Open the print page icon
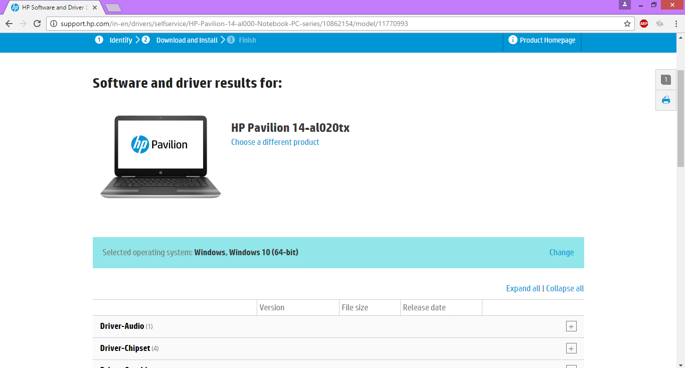The width and height of the screenshot is (685, 368). pyautogui.click(x=666, y=100)
